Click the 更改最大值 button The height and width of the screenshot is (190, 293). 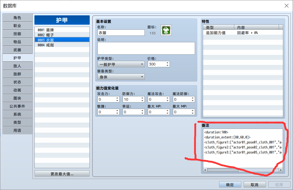tap(62, 174)
